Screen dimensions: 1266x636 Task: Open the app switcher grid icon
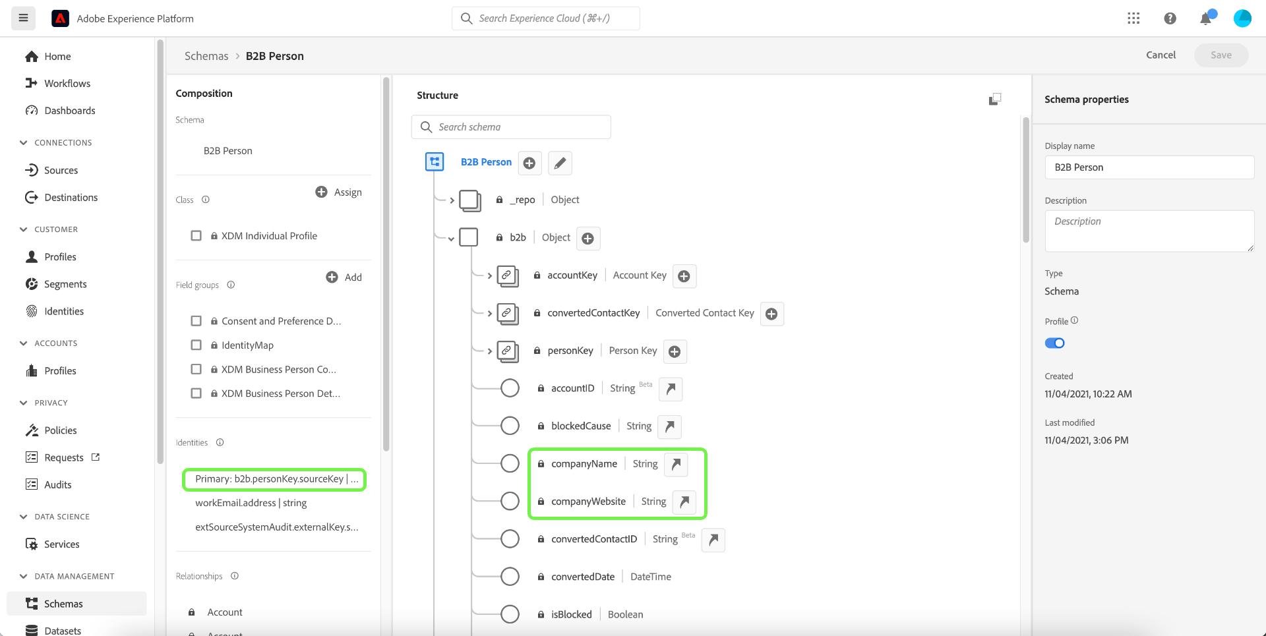coord(1133,18)
